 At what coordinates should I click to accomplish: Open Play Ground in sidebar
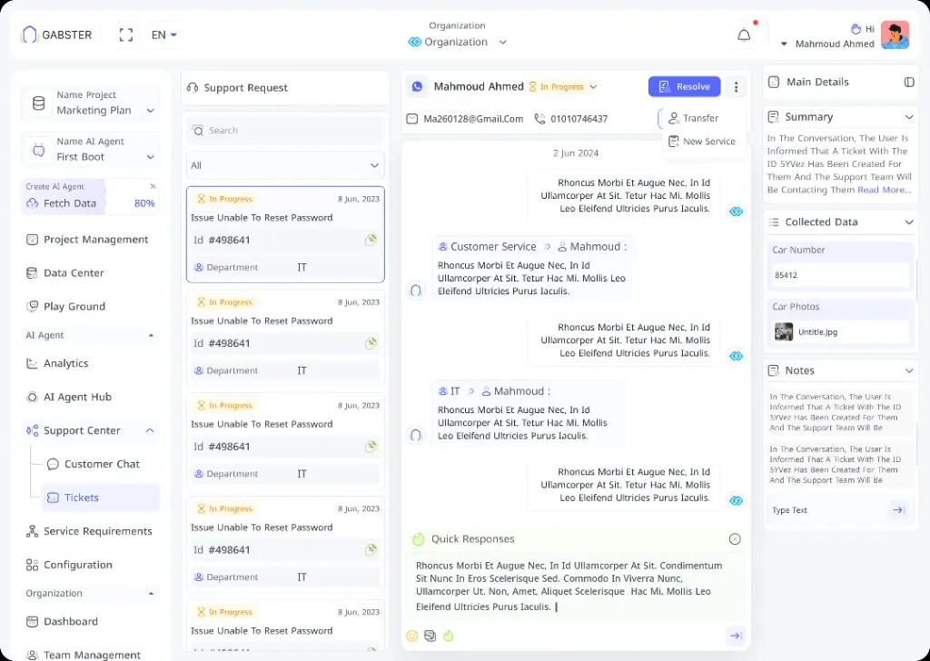click(x=65, y=307)
